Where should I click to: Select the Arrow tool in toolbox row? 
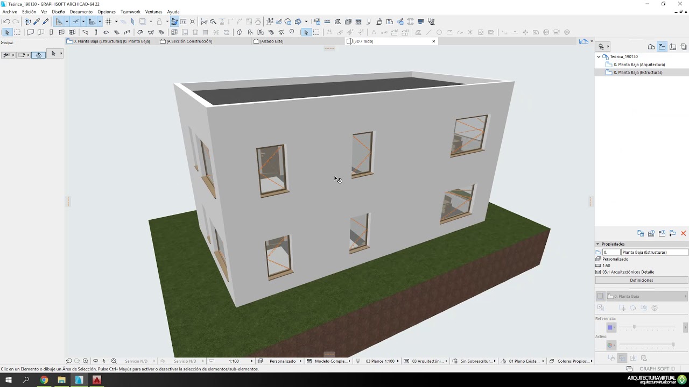point(7,32)
